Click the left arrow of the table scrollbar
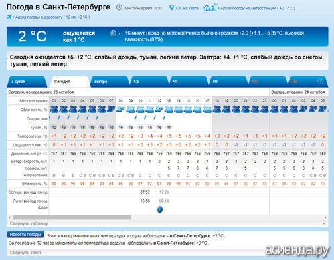Viewport: 334px width, 260px height. 9,217
